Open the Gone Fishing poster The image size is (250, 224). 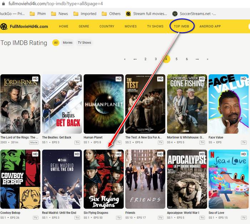coord(187,104)
